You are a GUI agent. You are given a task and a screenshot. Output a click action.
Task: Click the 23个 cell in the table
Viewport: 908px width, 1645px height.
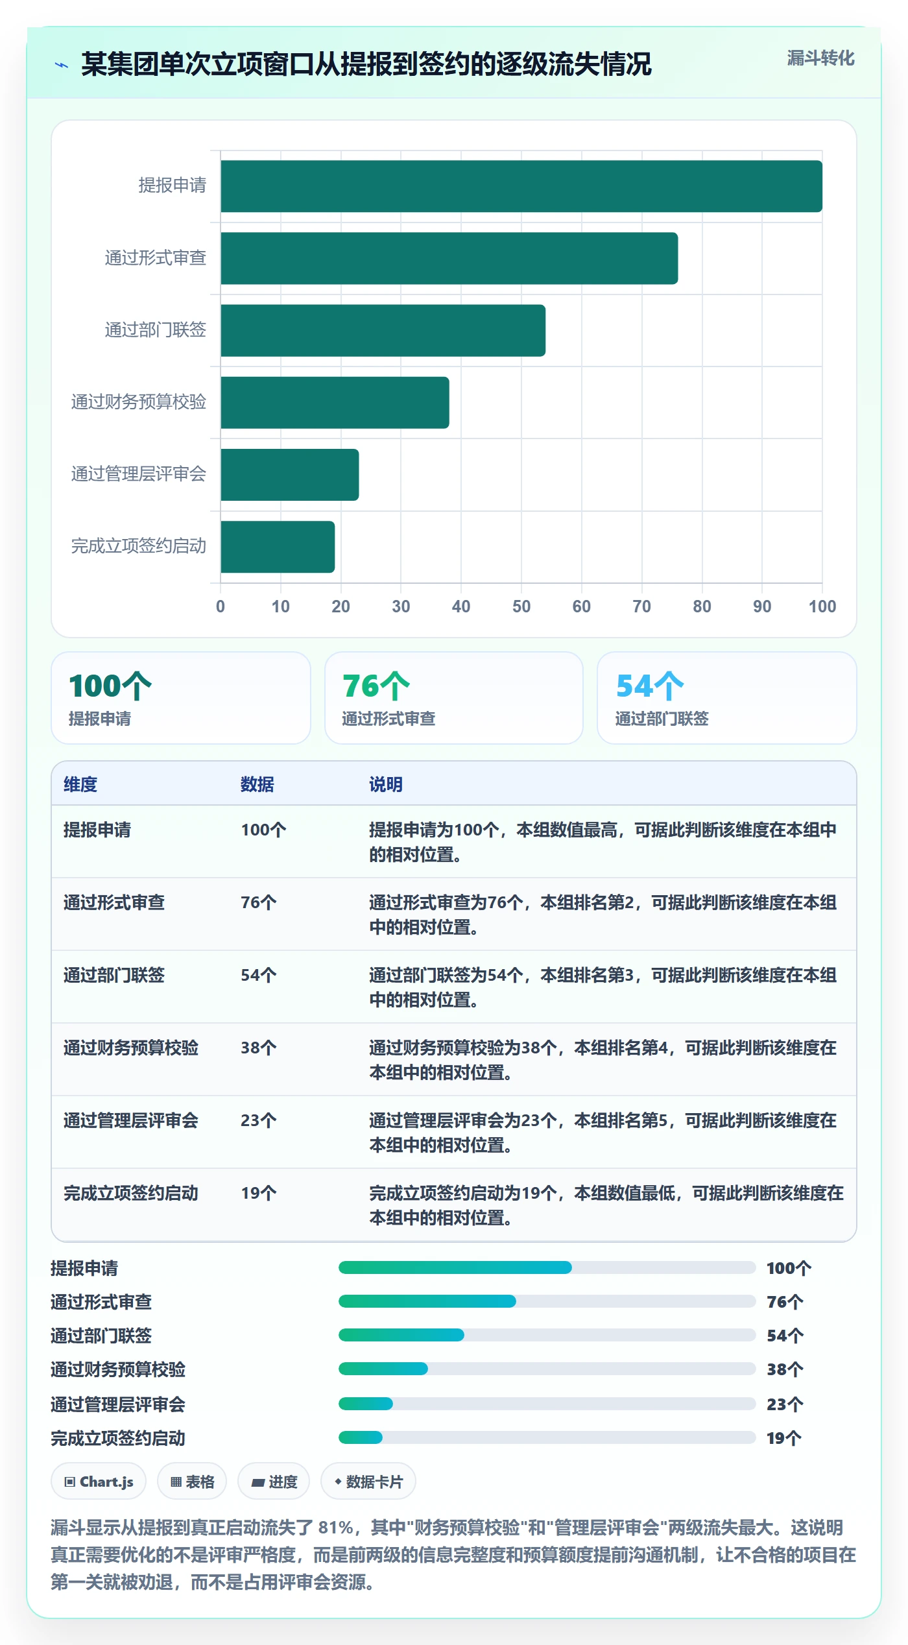click(259, 1120)
